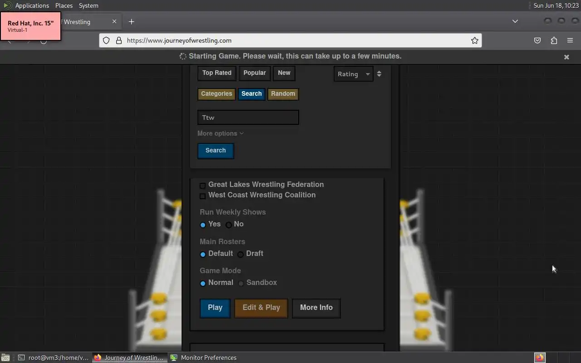The image size is (581, 363).
Task: Expand More options under search field
Action: [221, 133]
